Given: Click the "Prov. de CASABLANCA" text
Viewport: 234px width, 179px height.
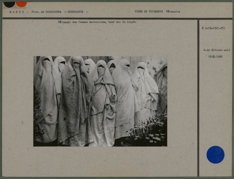Looking at the screenshot, I should 46,12.
